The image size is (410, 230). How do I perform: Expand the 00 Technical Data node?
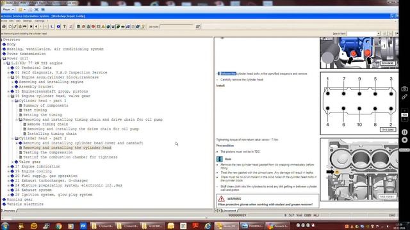tap(8, 68)
